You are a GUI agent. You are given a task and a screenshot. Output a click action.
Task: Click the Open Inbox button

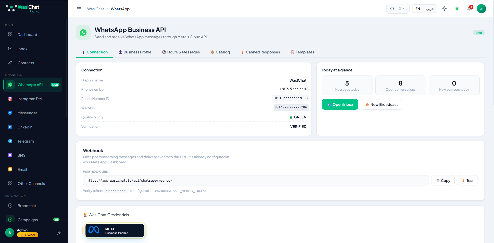(340, 105)
